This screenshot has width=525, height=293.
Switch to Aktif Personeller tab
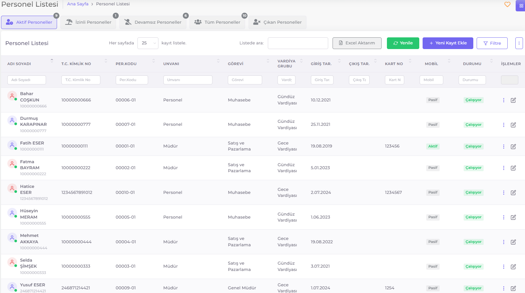click(29, 22)
